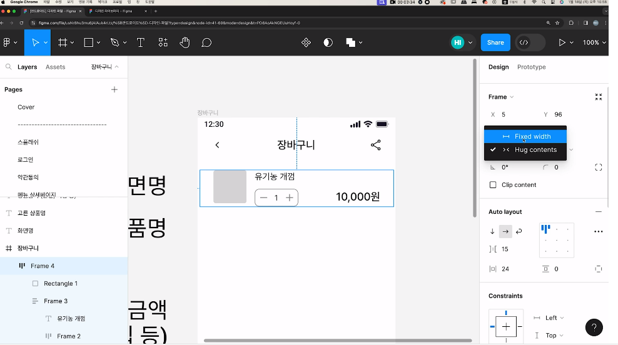Switch to the Design tab

pyautogui.click(x=499, y=67)
